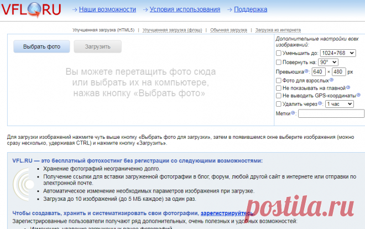The height and width of the screenshot is (229, 365).
Task: Open help icon next to Удалить через
Action: (x=320, y=103)
